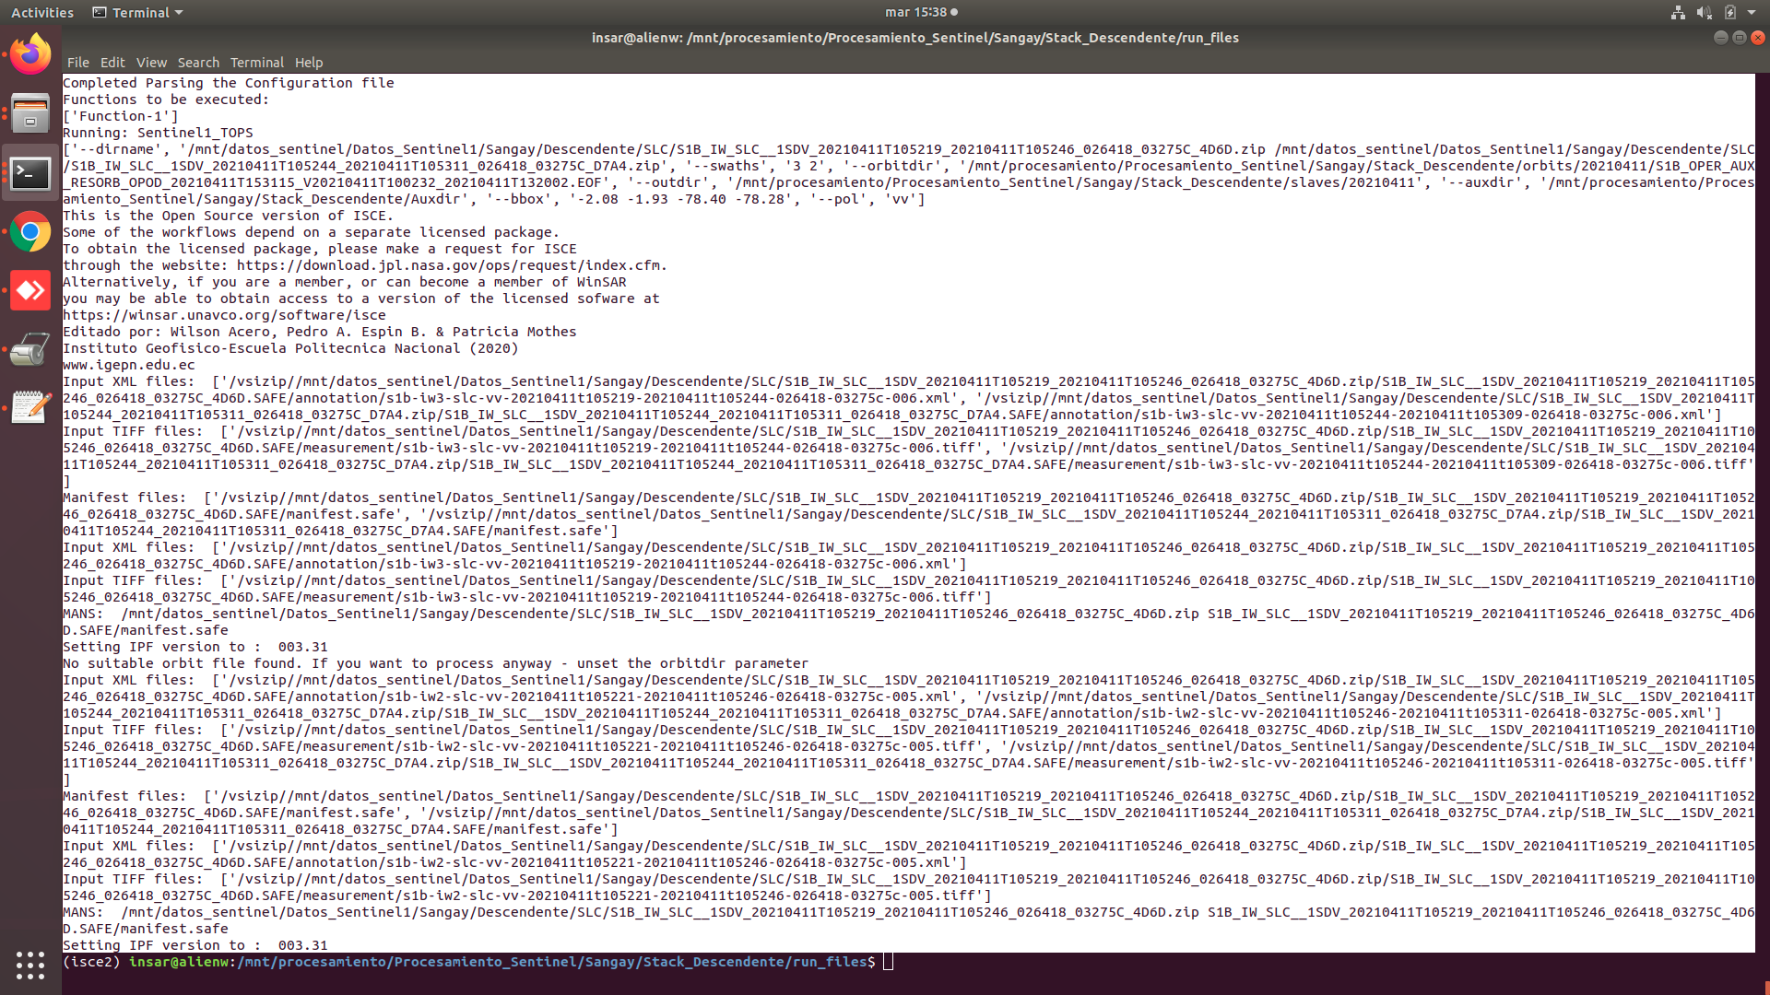The width and height of the screenshot is (1770, 995).
Task: Open the file-cabinet utility in the dock
Action: click(30, 112)
